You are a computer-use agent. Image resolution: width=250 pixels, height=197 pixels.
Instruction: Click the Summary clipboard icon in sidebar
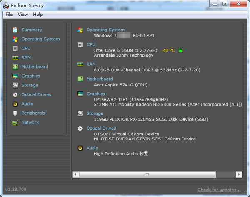click(x=15, y=30)
